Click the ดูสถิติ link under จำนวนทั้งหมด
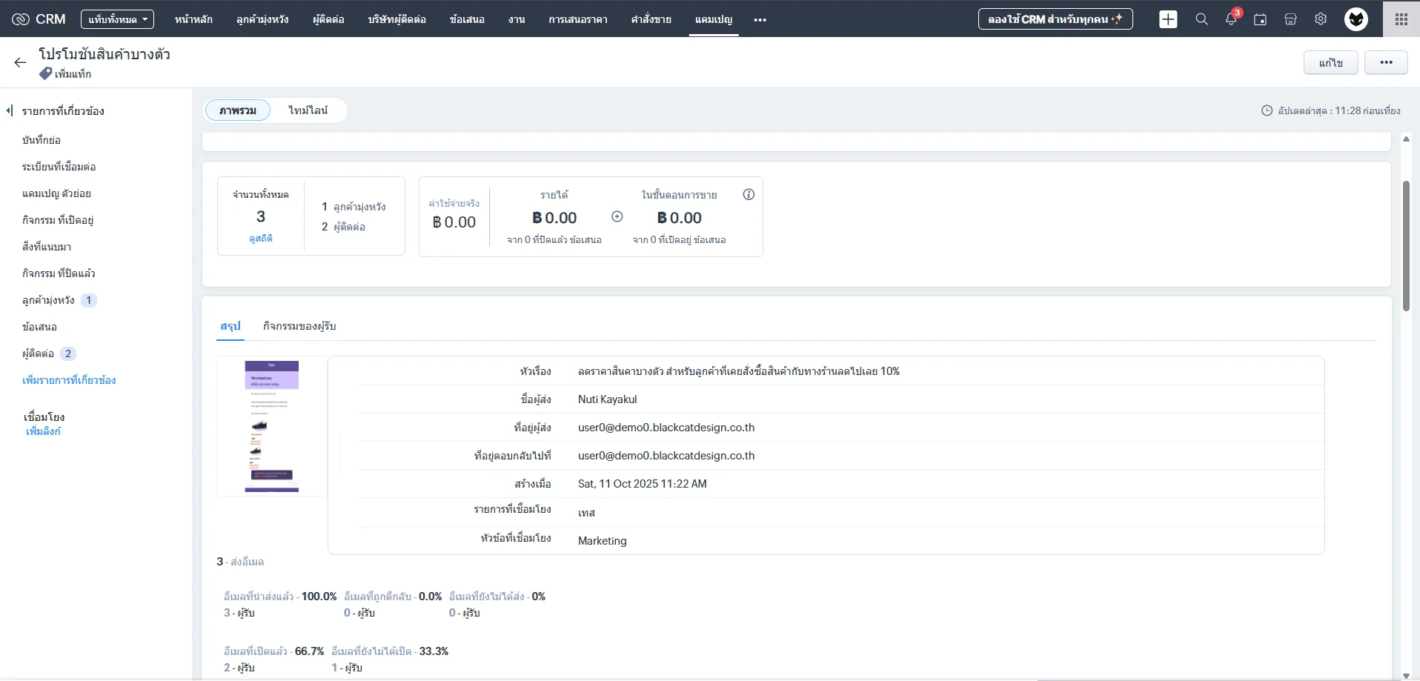The width and height of the screenshot is (1420, 681). (261, 239)
